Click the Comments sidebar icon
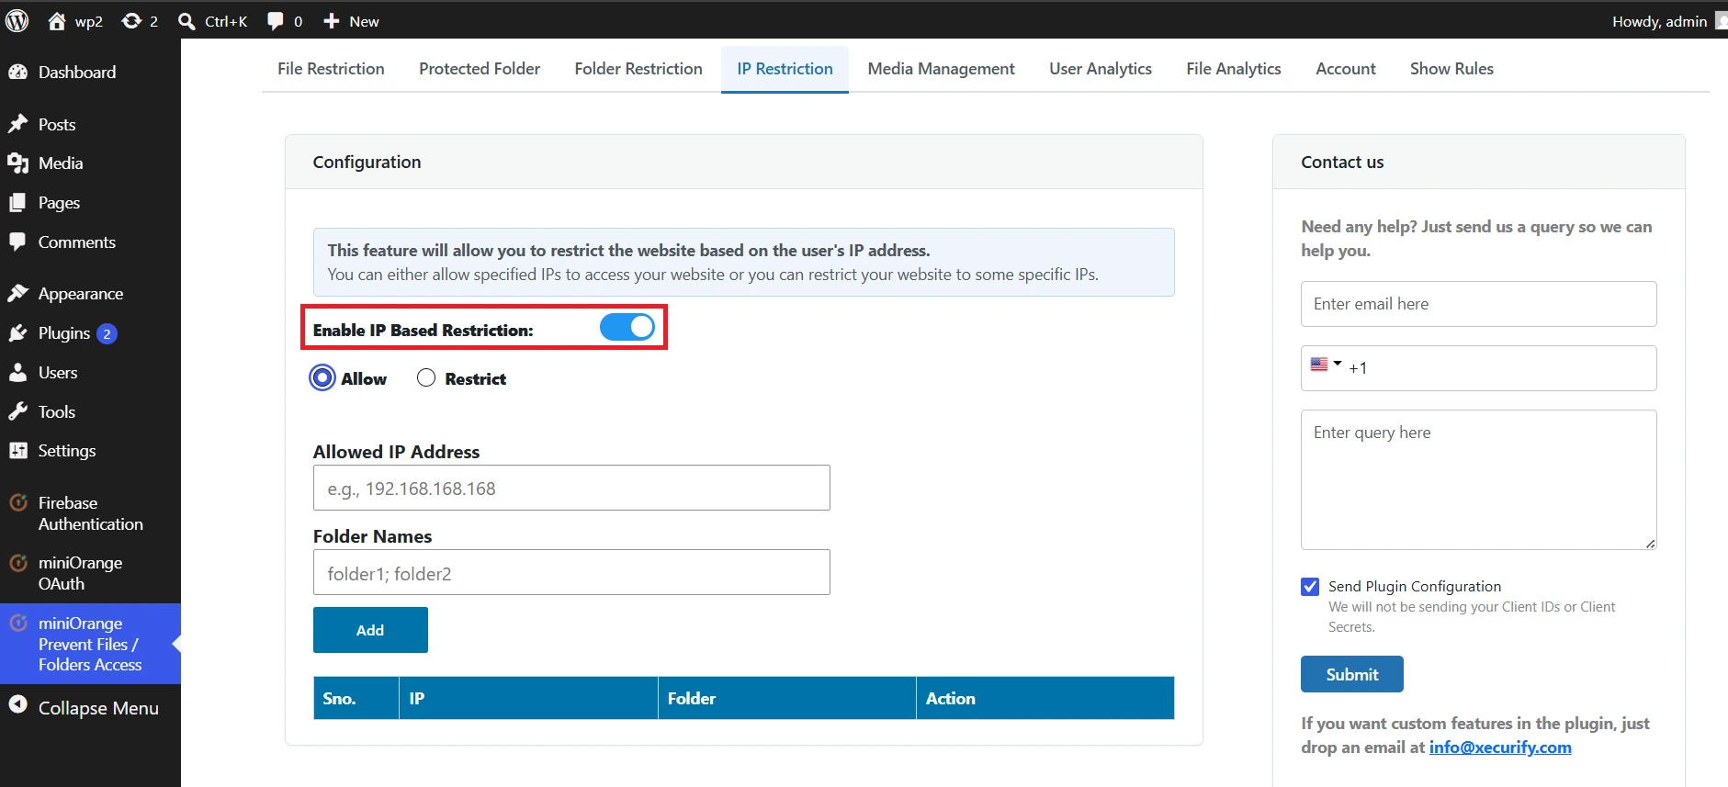Image resolution: width=1728 pixels, height=787 pixels. coord(17,242)
